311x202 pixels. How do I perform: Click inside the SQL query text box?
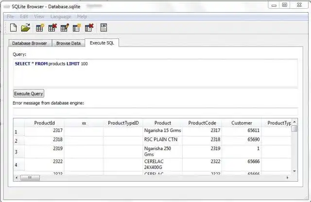[x=155, y=73]
